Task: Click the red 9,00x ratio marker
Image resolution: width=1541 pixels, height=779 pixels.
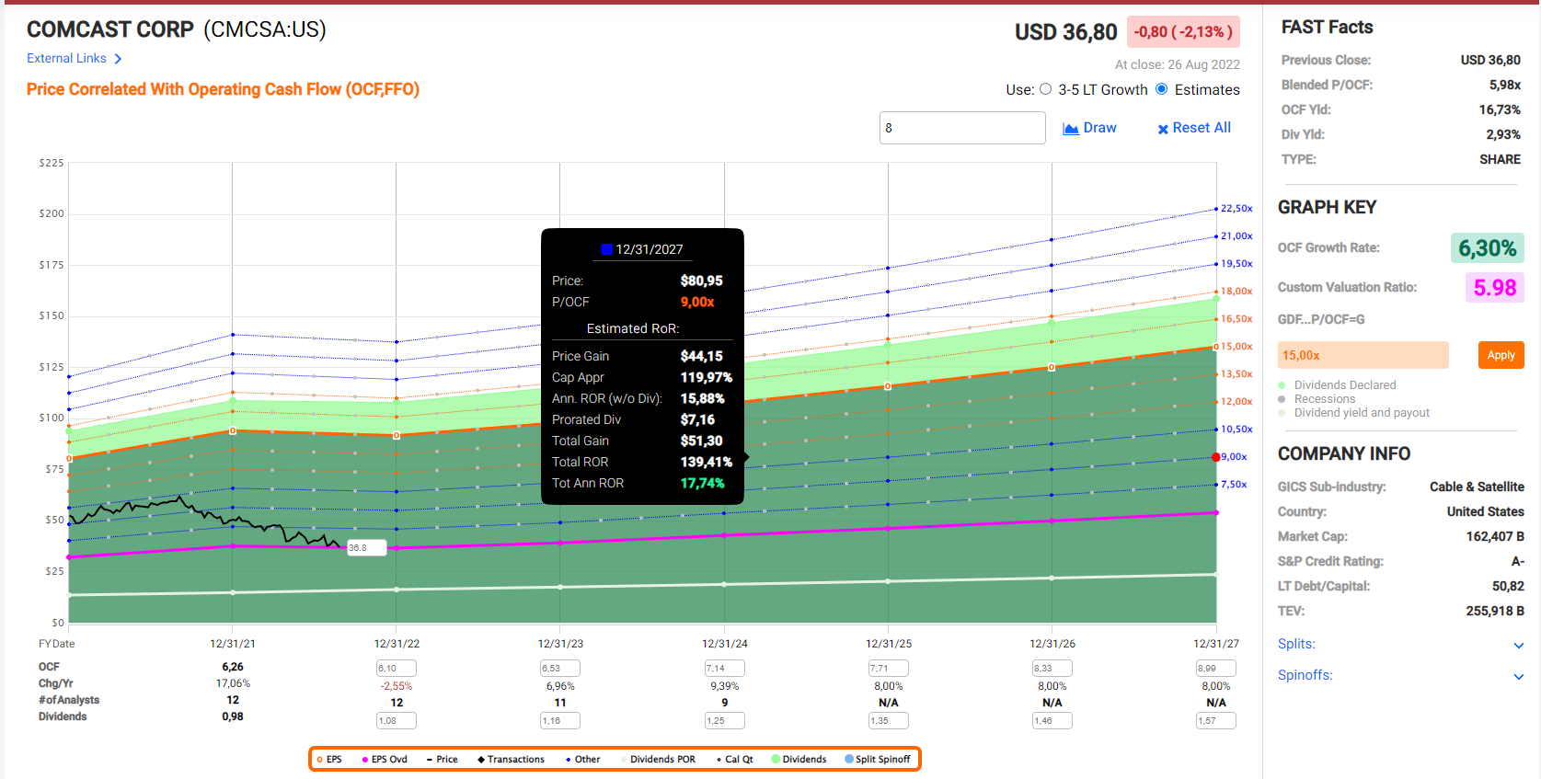Action: tap(1216, 457)
